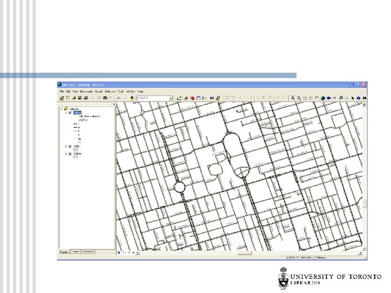Open the Editor toolbar icon
Viewport: 391px width, 293px height.
point(179,98)
